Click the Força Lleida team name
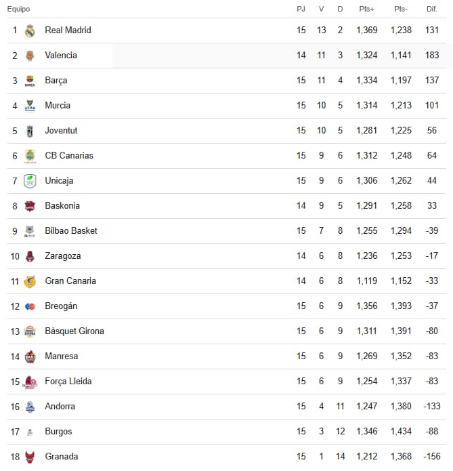This screenshot has height=471, width=453. tap(68, 382)
